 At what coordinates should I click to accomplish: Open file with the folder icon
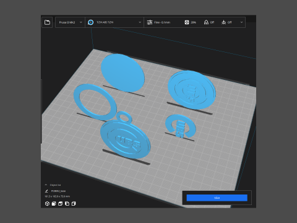point(47,22)
